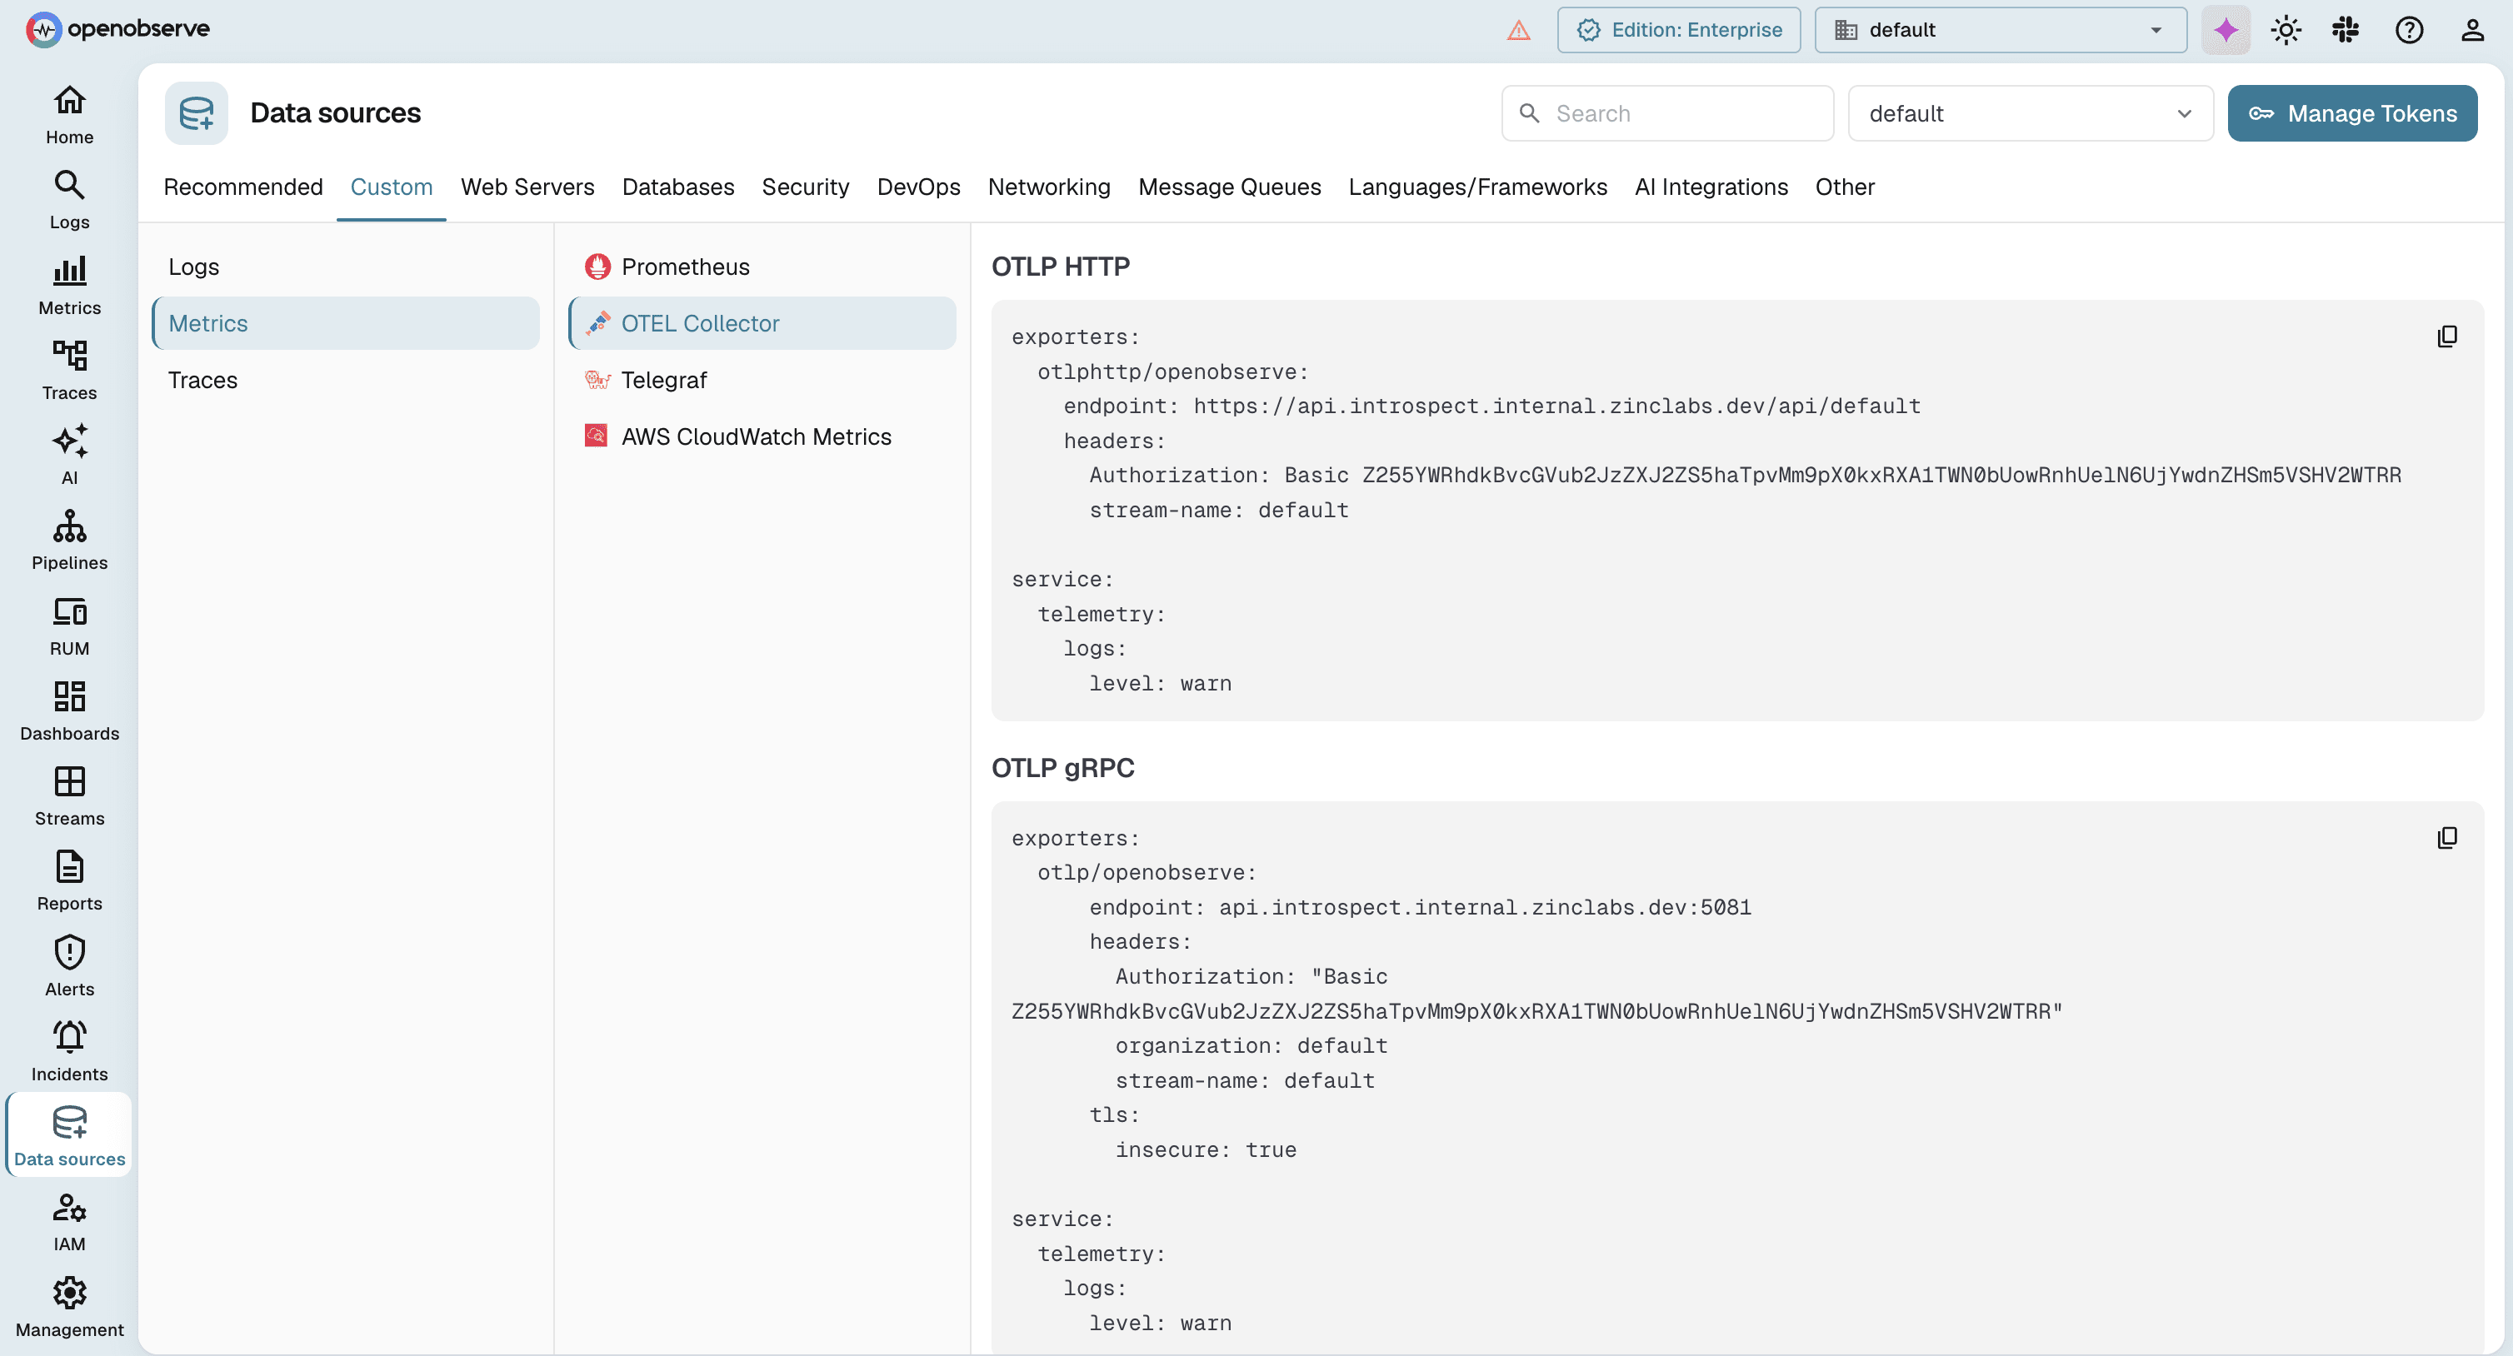Switch to the Networking tab
2513x1356 pixels.
(x=1049, y=187)
